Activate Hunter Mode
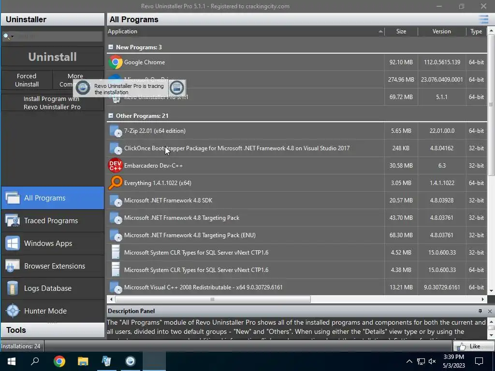 point(52,311)
